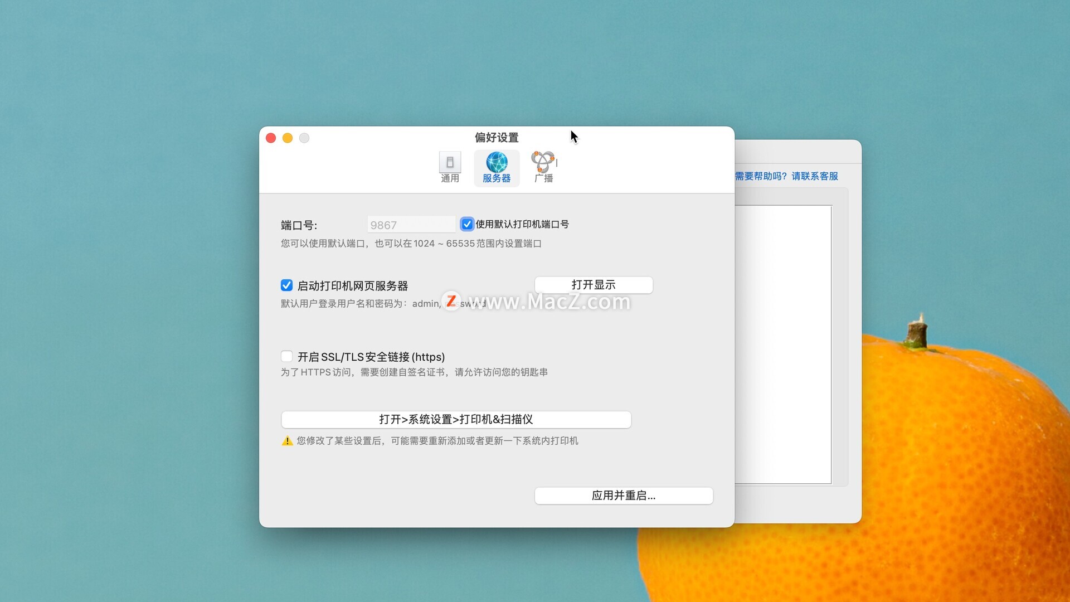Click the 应用并重启... button

[624, 496]
